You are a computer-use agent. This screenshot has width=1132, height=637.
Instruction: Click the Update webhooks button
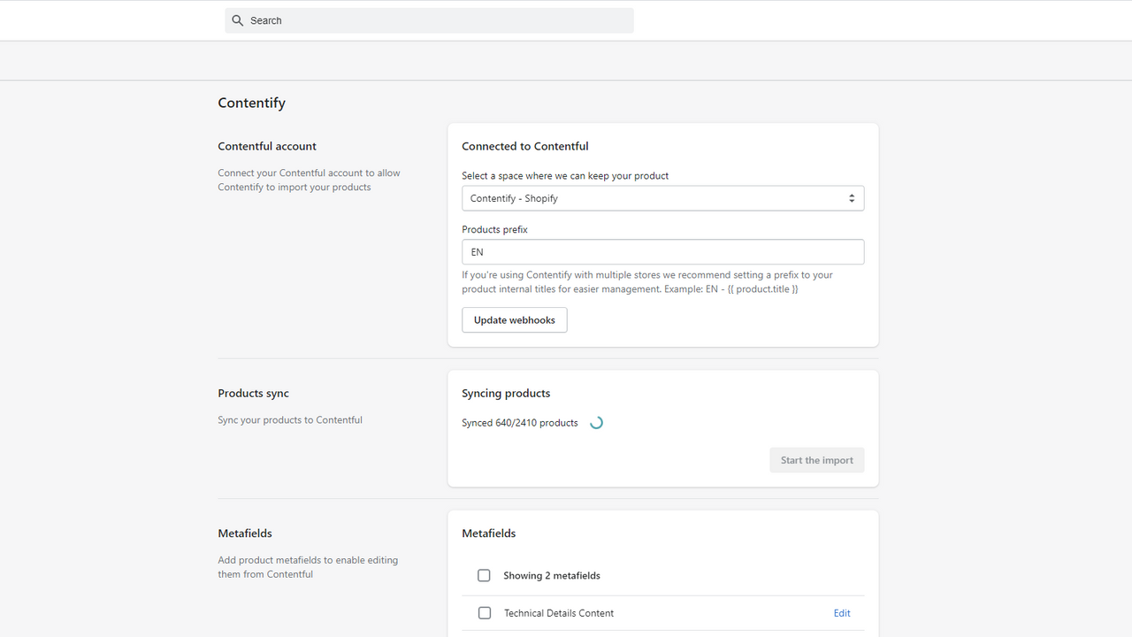point(514,319)
